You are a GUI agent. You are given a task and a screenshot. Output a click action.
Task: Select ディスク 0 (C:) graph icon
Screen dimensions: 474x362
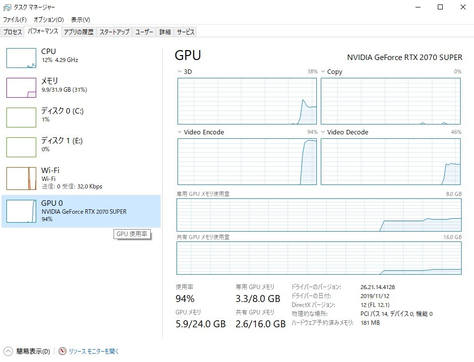point(21,118)
